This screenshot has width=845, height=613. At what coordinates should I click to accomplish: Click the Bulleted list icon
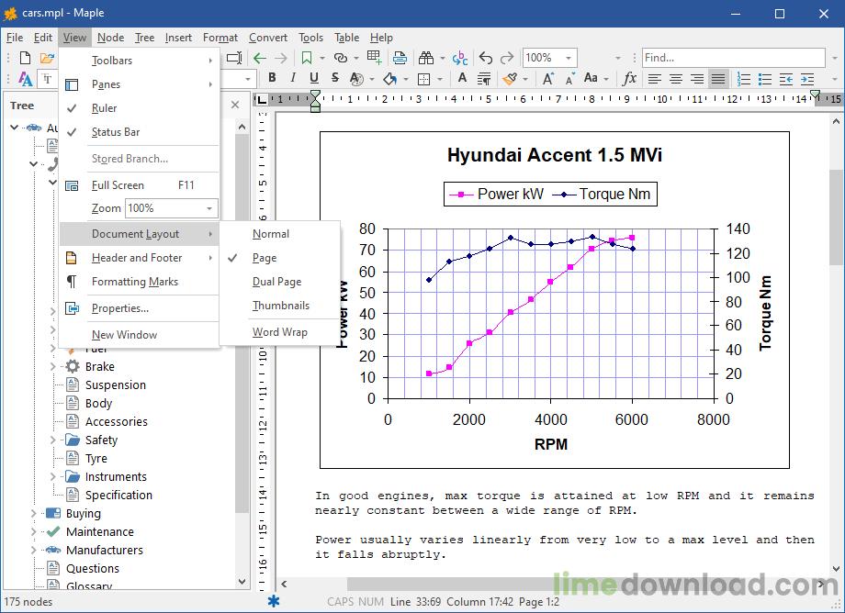[x=765, y=79]
